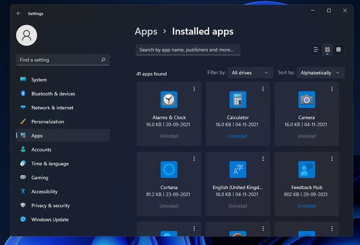
Task: Click the Alarms & Clock app icon
Action: [x=169, y=100]
